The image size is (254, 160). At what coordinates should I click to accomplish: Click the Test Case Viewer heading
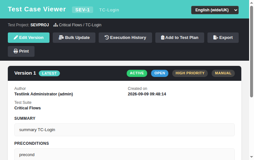click(37, 9)
